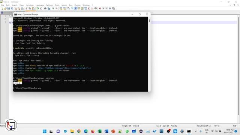This screenshot has width=240, height=135.
Task: Toggle Word Wrap in the toolbar
Action: tap(69, 8)
